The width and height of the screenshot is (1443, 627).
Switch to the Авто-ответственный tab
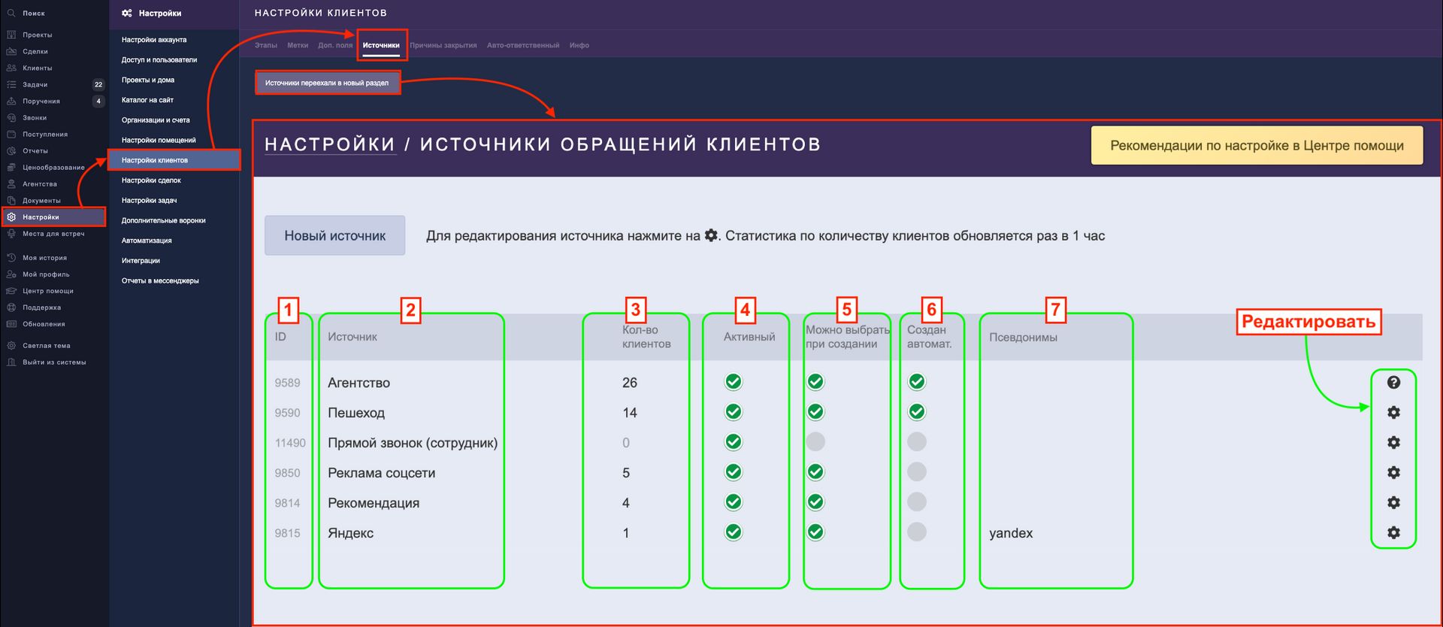pos(523,45)
